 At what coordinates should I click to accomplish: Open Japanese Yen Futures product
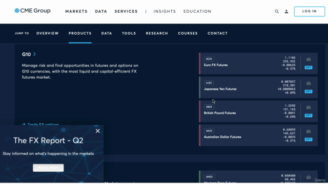(x=220, y=89)
